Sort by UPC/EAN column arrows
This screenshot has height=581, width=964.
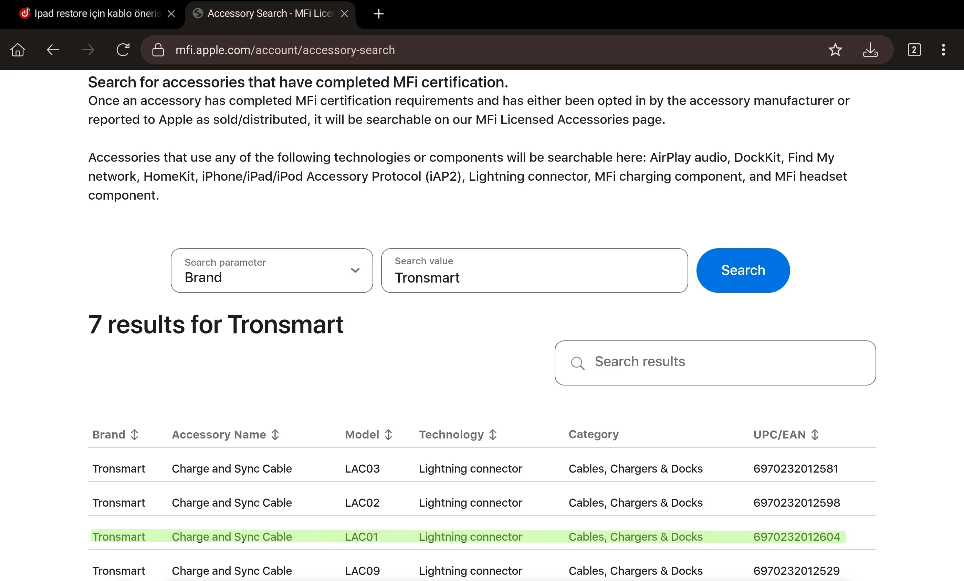point(815,435)
